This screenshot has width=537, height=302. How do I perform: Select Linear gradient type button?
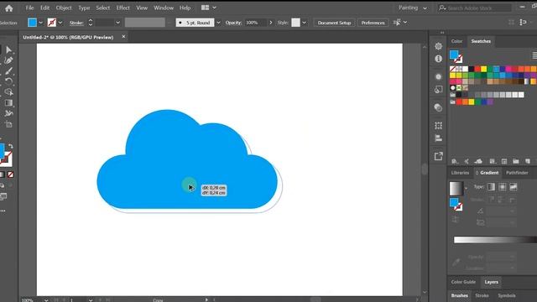pyautogui.click(x=491, y=187)
